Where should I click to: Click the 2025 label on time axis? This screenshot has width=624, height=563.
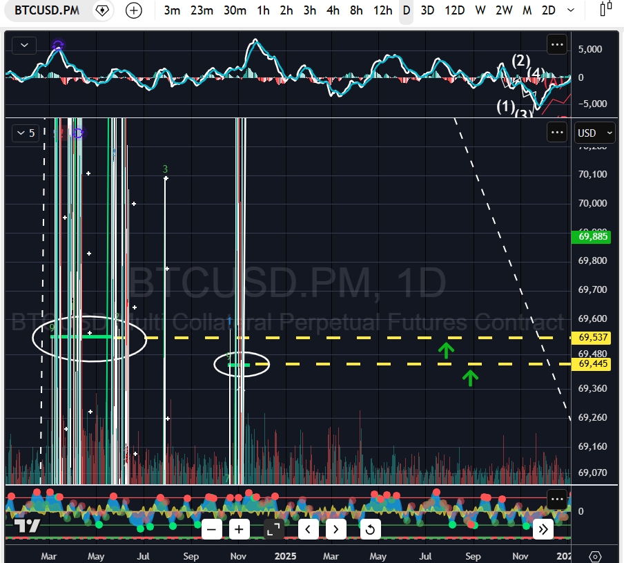pyautogui.click(x=285, y=556)
